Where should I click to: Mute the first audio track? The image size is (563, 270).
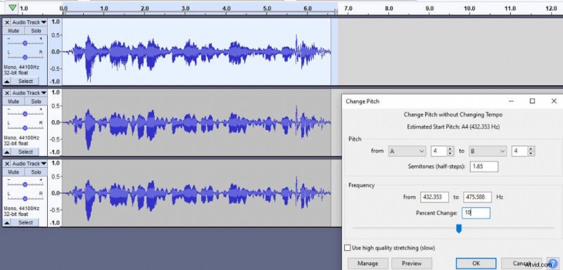[13, 31]
